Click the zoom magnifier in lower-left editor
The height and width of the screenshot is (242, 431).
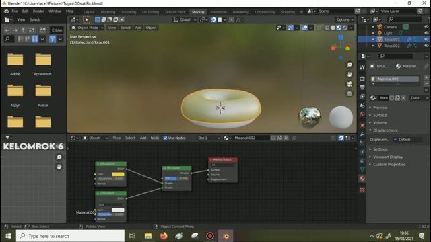[x=59, y=157]
